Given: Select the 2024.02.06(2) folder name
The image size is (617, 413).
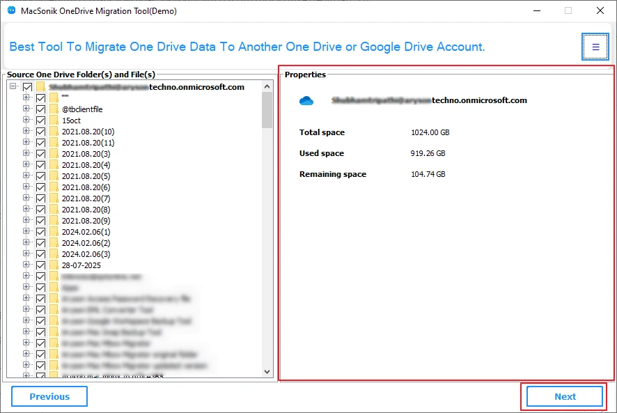Looking at the screenshot, I should click(x=86, y=243).
